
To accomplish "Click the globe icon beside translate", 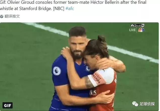I will (x=2, y=16).
